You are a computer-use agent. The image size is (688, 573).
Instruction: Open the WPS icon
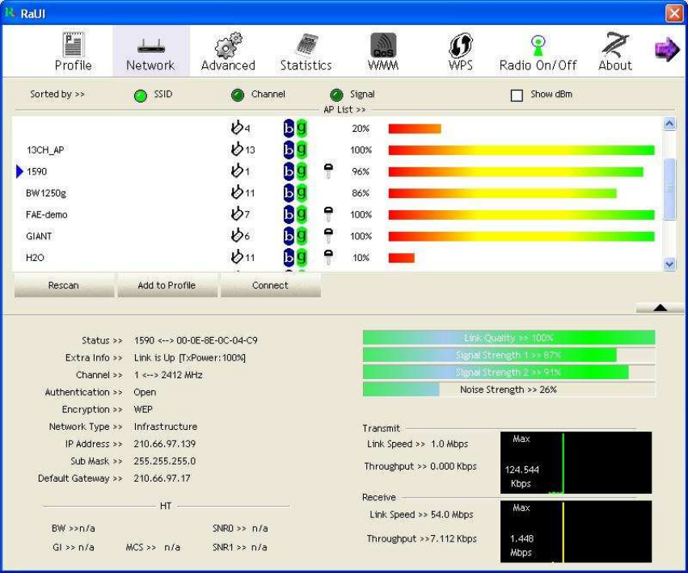pyautogui.click(x=460, y=45)
